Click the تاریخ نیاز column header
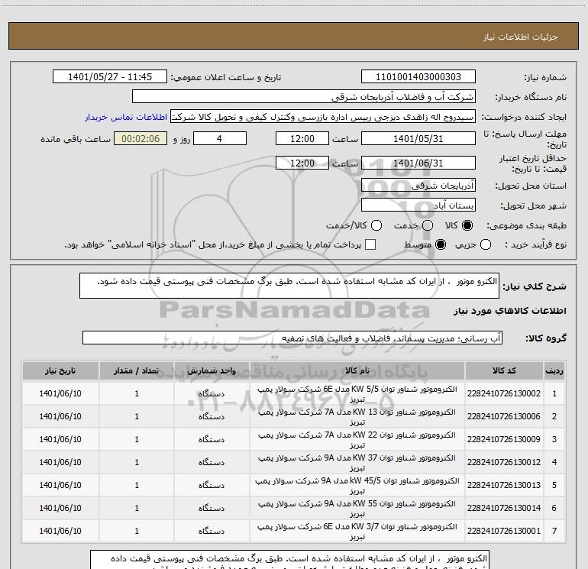The height and width of the screenshot is (569, 588). pos(60,371)
